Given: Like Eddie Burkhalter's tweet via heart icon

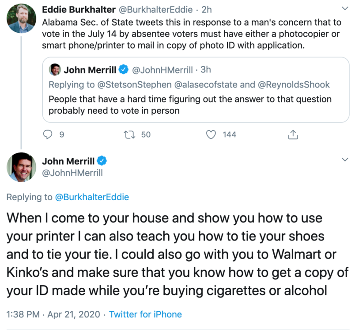Looking at the screenshot, I should (213, 134).
